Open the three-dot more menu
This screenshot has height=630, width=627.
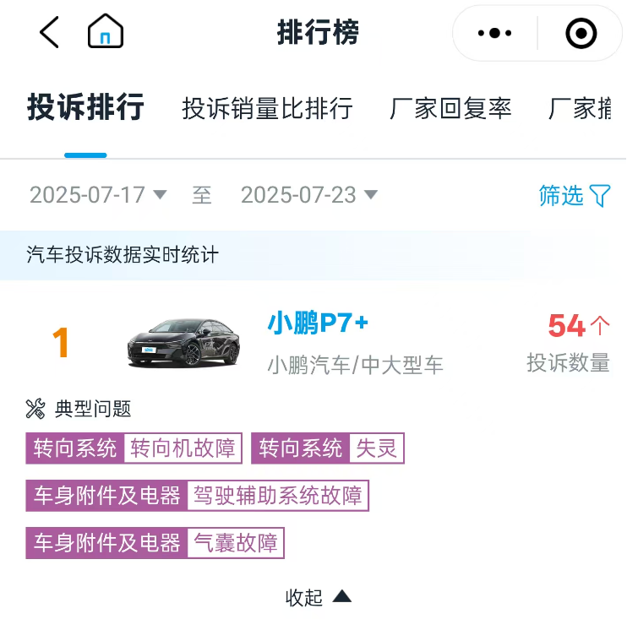(x=494, y=33)
